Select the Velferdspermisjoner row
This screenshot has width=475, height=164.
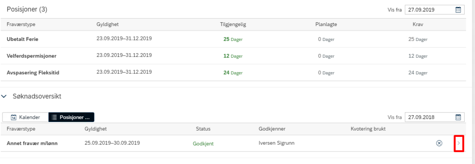coord(233,56)
